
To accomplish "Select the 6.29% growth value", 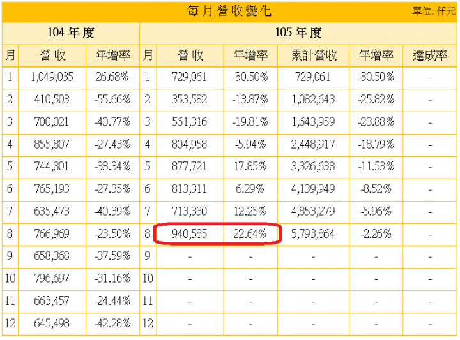I will tap(250, 189).
